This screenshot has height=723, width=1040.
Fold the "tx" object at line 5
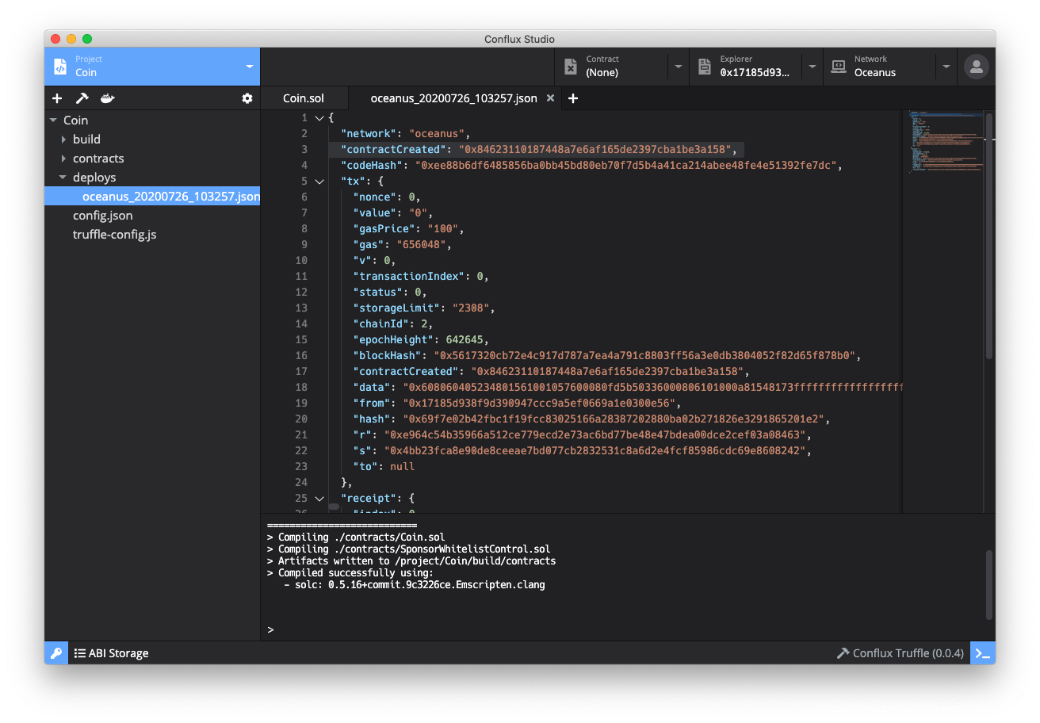[319, 182]
